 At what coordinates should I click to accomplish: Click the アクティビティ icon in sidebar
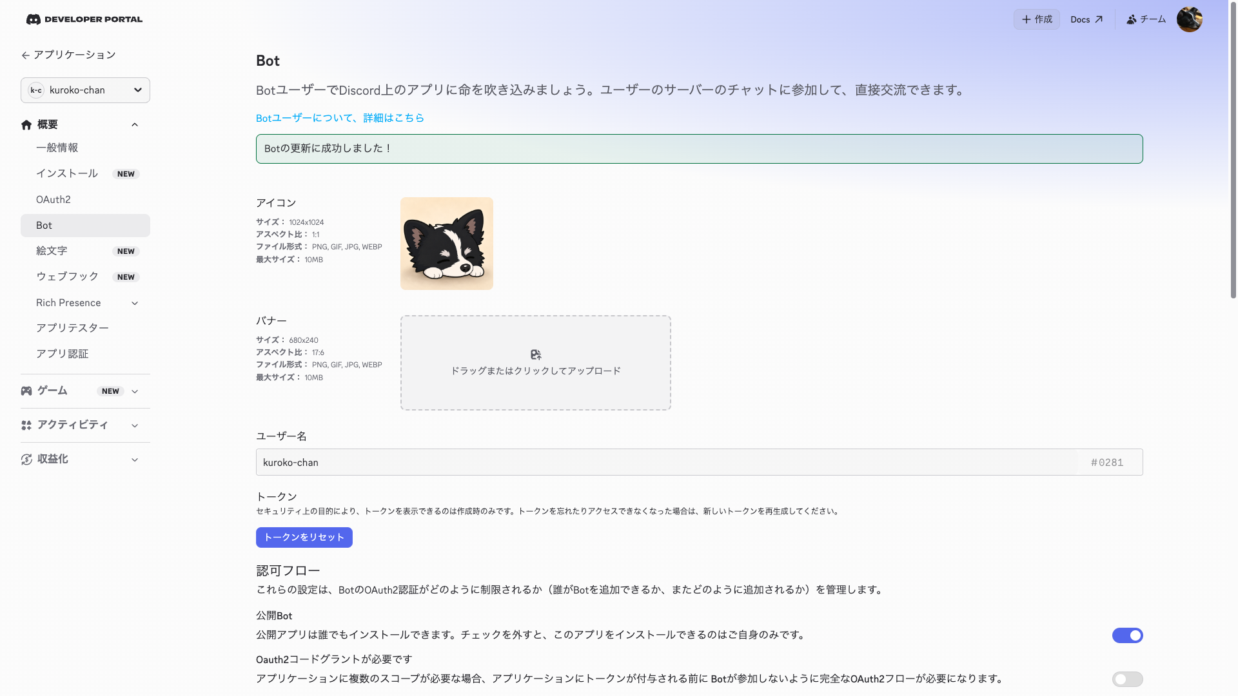26,425
